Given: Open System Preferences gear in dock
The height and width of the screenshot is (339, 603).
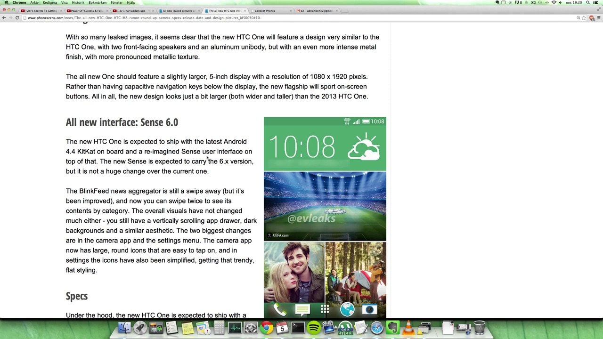Looking at the screenshot, I should click(251, 327).
